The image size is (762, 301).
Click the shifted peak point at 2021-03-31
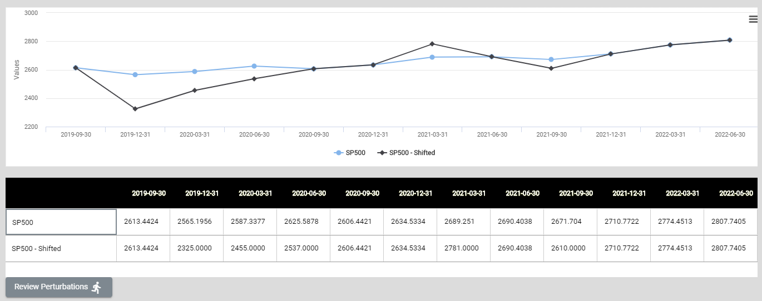[x=432, y=44]
